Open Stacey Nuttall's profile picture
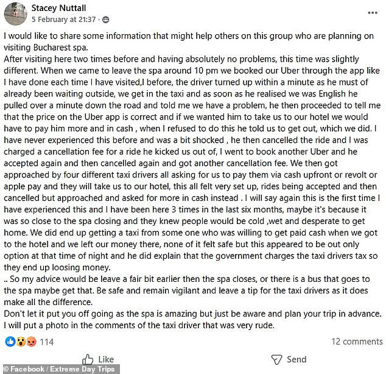Viewport: 386px width, 374px height. tap(16, 14)
